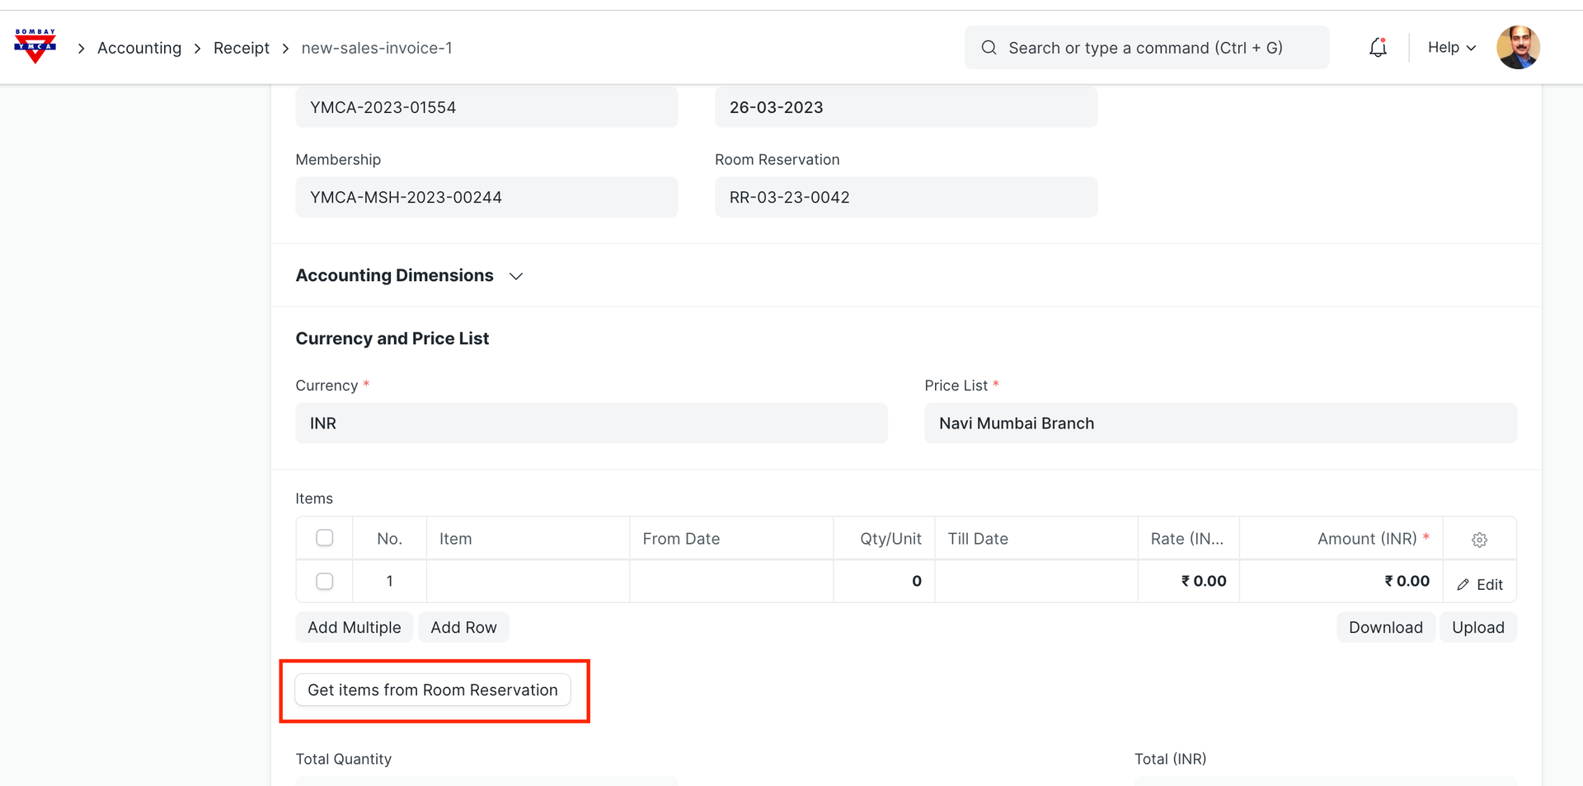The image size is (1583, 786).
Task: Click the Bombay YMCA logo
Action: point(35,46)
